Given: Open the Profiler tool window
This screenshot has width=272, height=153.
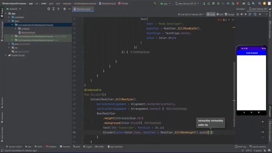Looking at the screenshot, I should click(x=99, y=147).
